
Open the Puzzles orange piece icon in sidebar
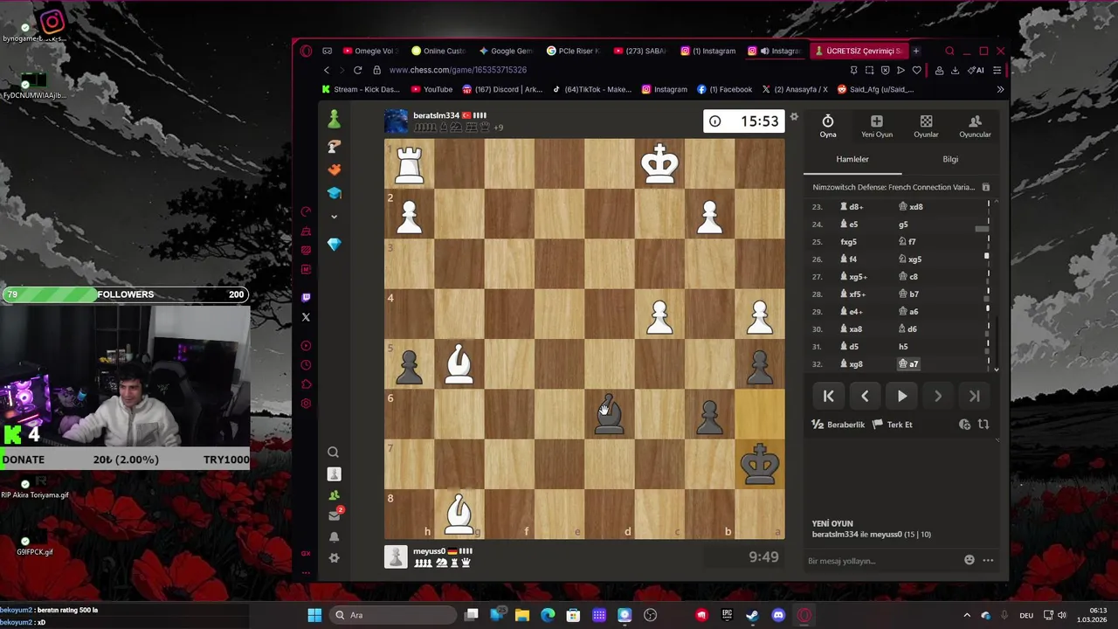coord(334,169)
